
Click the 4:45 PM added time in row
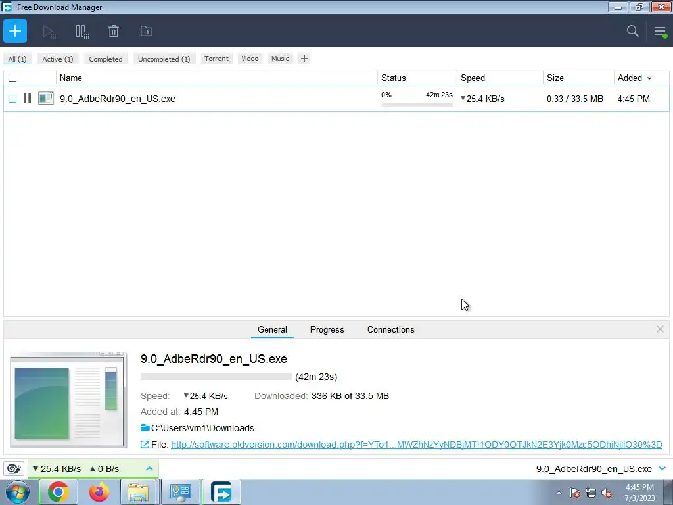(x=634, y=99)
